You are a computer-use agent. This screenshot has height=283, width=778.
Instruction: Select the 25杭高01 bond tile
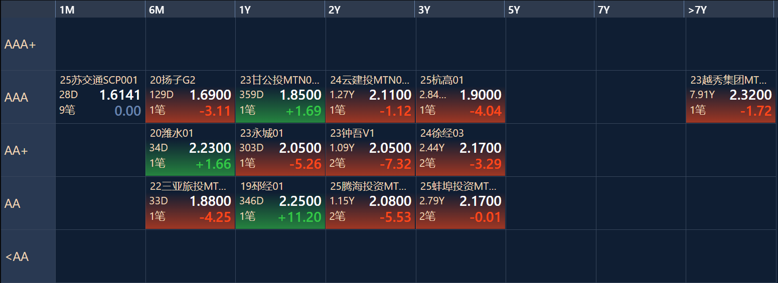point(460,97)
